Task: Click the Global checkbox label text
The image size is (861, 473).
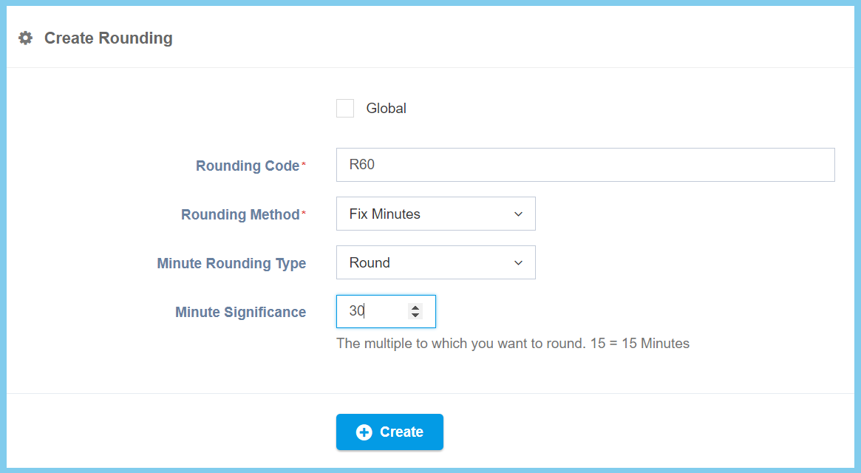Action: [x=386, y=109]
